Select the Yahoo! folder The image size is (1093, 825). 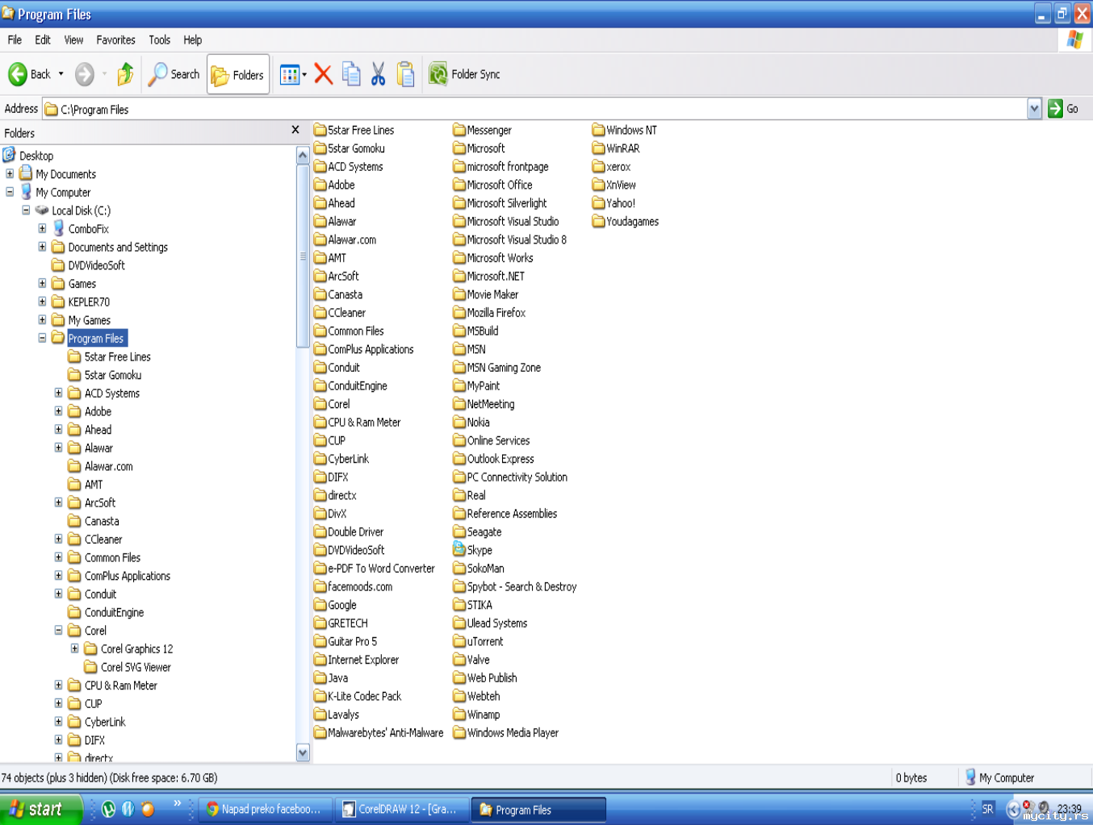[x=614, y=203]
